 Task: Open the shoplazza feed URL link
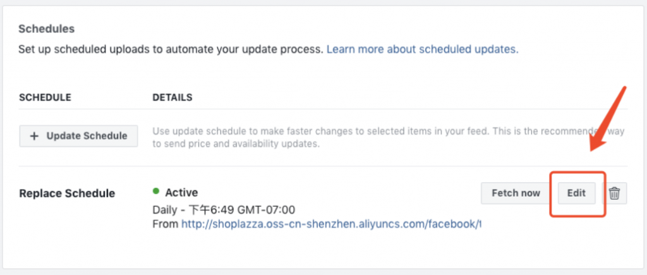[331, 224]
